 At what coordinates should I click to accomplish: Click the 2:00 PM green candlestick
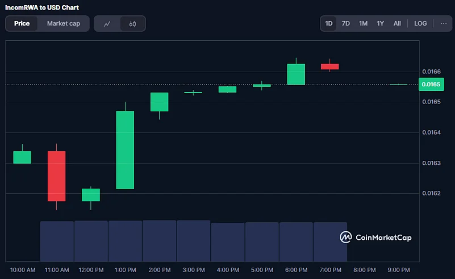[x=159, y=102]
